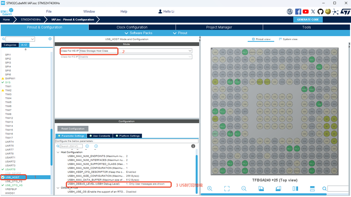Open the File menu
The image size is (351, 197).
(49, 11)
